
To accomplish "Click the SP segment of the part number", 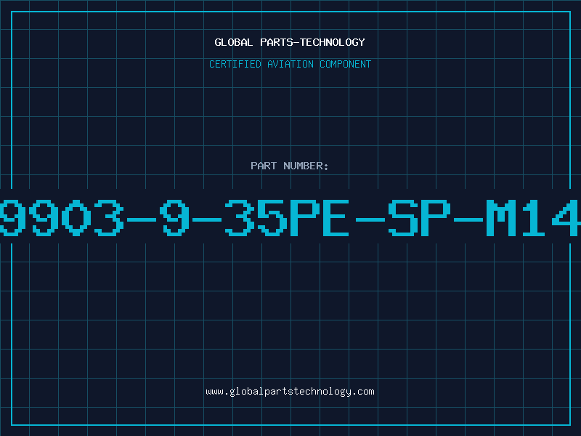I will click(419, 217).
